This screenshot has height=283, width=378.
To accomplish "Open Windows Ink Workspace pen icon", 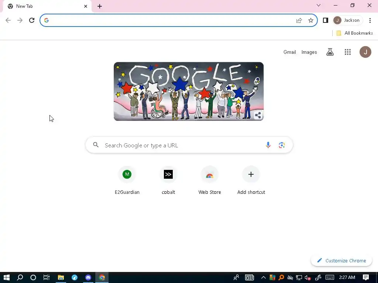I will (x=318, y=277).
